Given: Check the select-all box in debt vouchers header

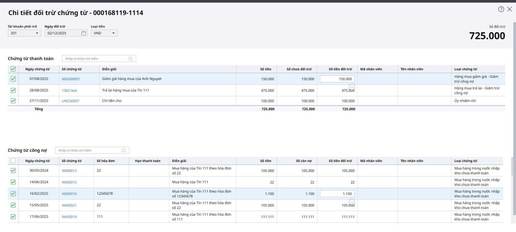Looking at the screenshot, I should click(13, 161).
